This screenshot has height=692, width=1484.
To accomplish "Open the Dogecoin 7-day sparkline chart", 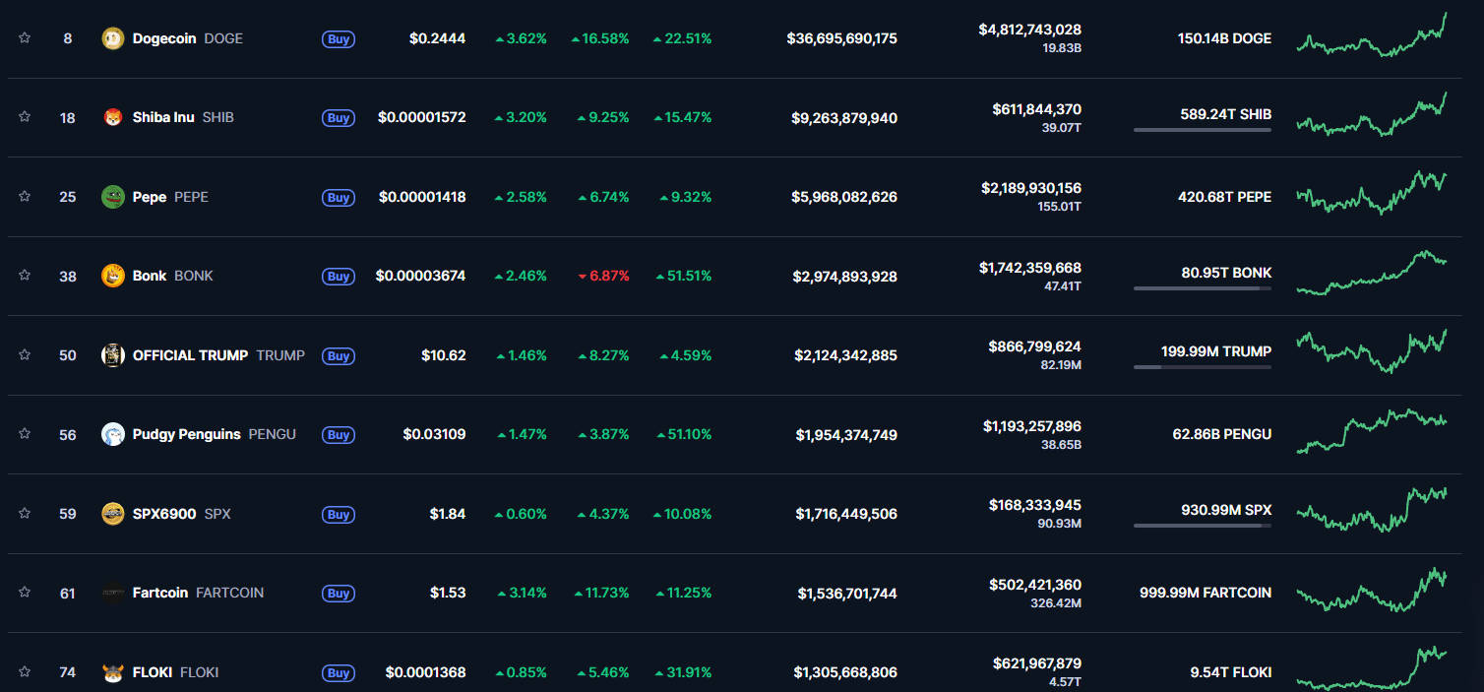I will [1371, 38].
